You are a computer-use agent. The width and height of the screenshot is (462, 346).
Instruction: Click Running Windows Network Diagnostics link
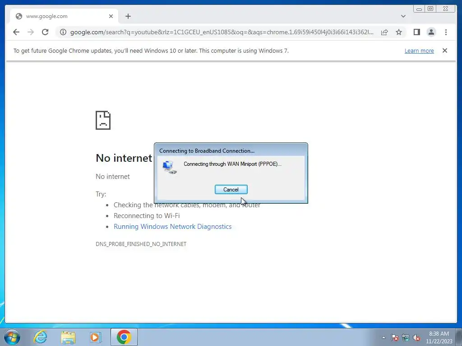(x=173, y=227)
